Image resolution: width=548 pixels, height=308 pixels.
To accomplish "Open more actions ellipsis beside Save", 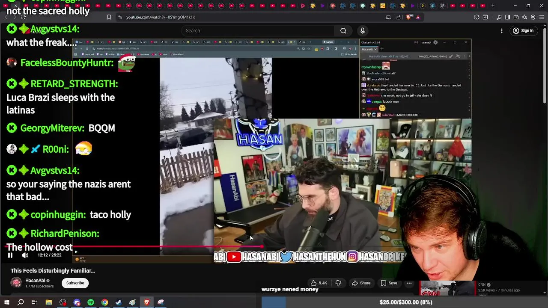I will click(409, 283).
